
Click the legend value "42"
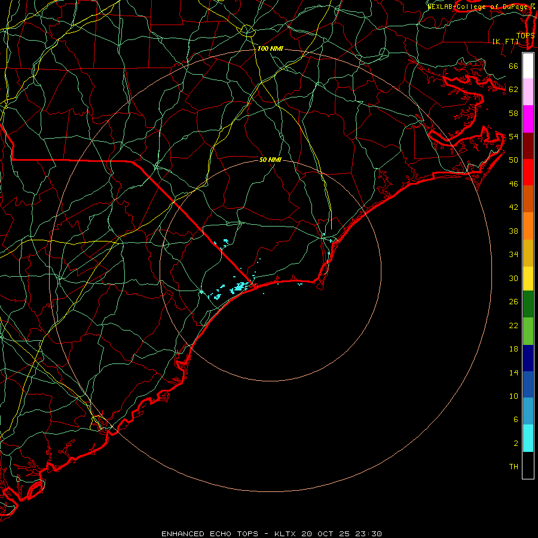coord(513,207)
